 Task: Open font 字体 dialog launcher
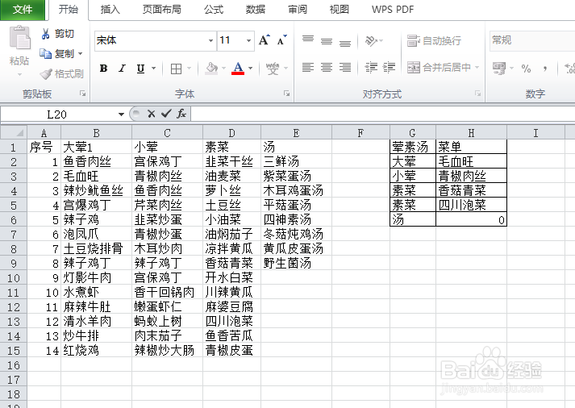[x=287, y=94]
